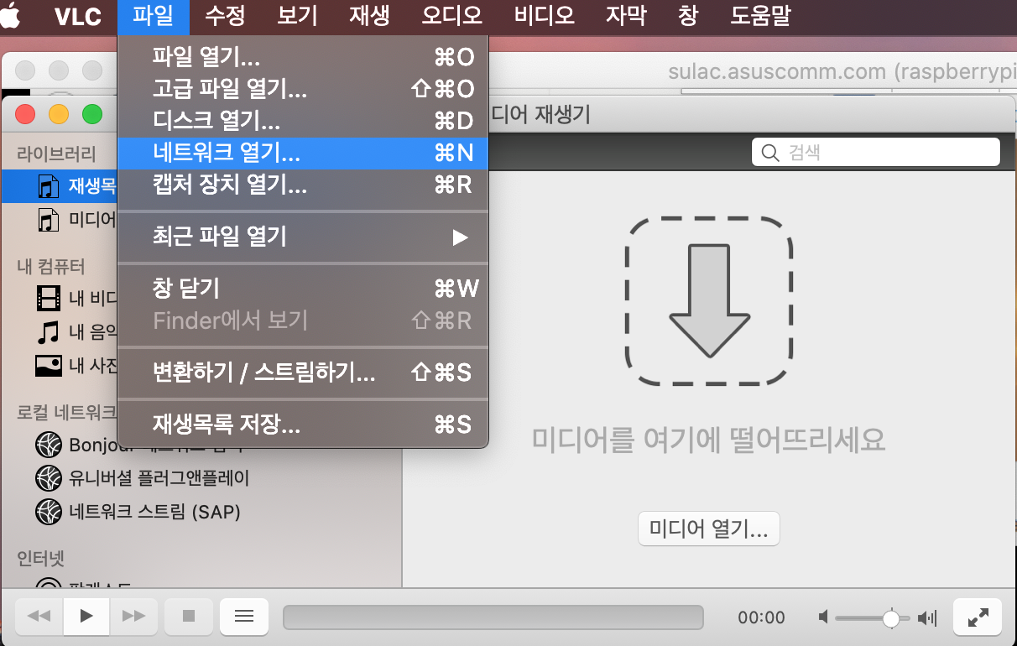
Task: Close the 파일 menu in menu bar
Action: pyautogui.click(x=154, y=16)
